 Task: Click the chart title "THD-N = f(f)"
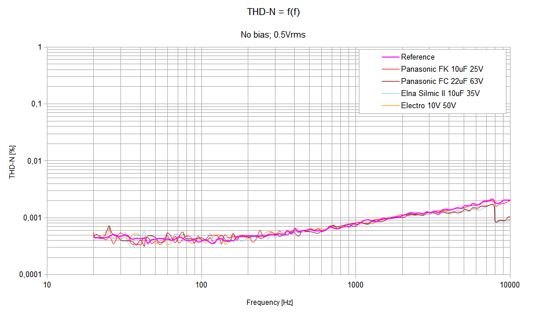point(273,12)
